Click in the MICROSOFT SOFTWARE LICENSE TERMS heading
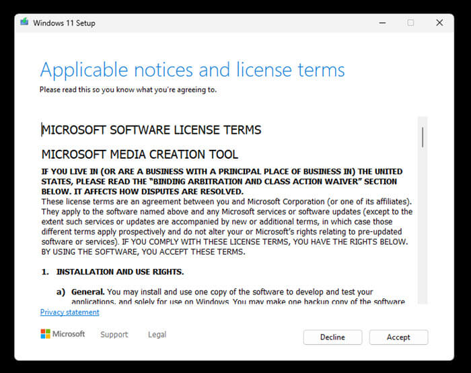Viewport: 471px width, 373px height. [x=151, y=130]
